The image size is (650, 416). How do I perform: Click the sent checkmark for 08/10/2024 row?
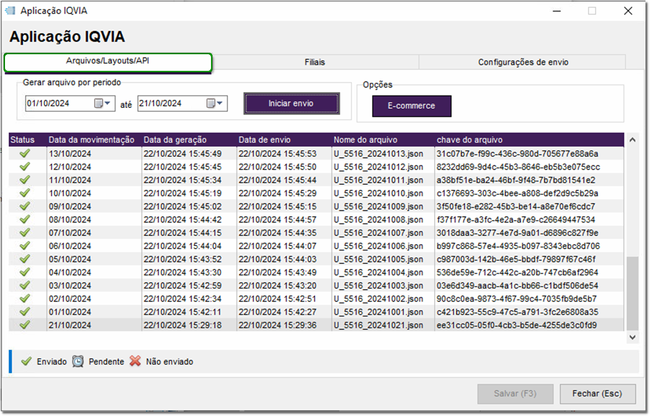(25, 219)
